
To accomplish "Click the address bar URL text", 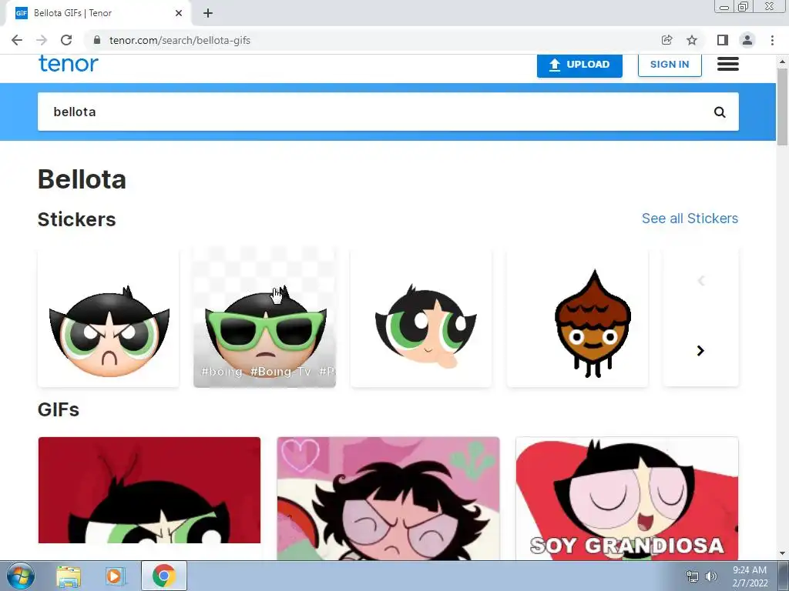I will 180,40.
